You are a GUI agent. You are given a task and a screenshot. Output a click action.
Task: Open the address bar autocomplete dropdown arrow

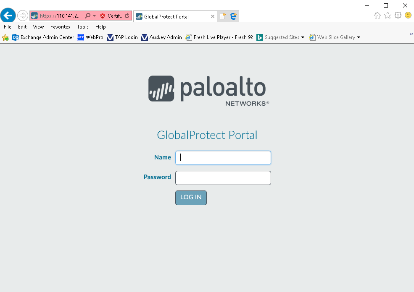(94, 16)
